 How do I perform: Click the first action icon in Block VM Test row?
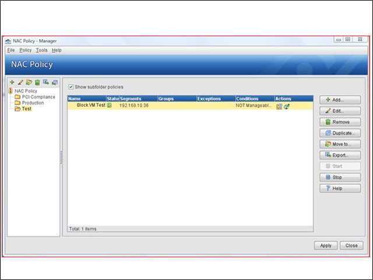coord(279,106)
